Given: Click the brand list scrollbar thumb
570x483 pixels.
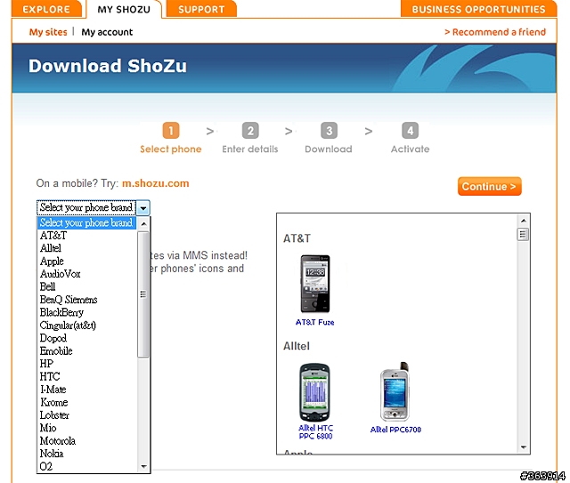Looking at the screenshot, I should (x=143, y=294).
